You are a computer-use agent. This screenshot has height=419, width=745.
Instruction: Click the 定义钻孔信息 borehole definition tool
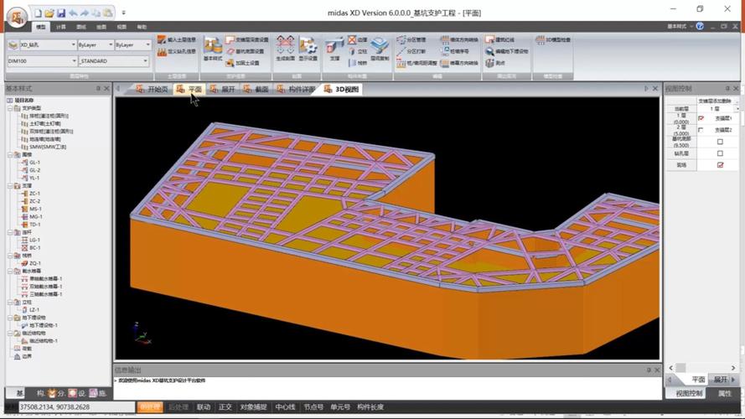click(177, 51)
